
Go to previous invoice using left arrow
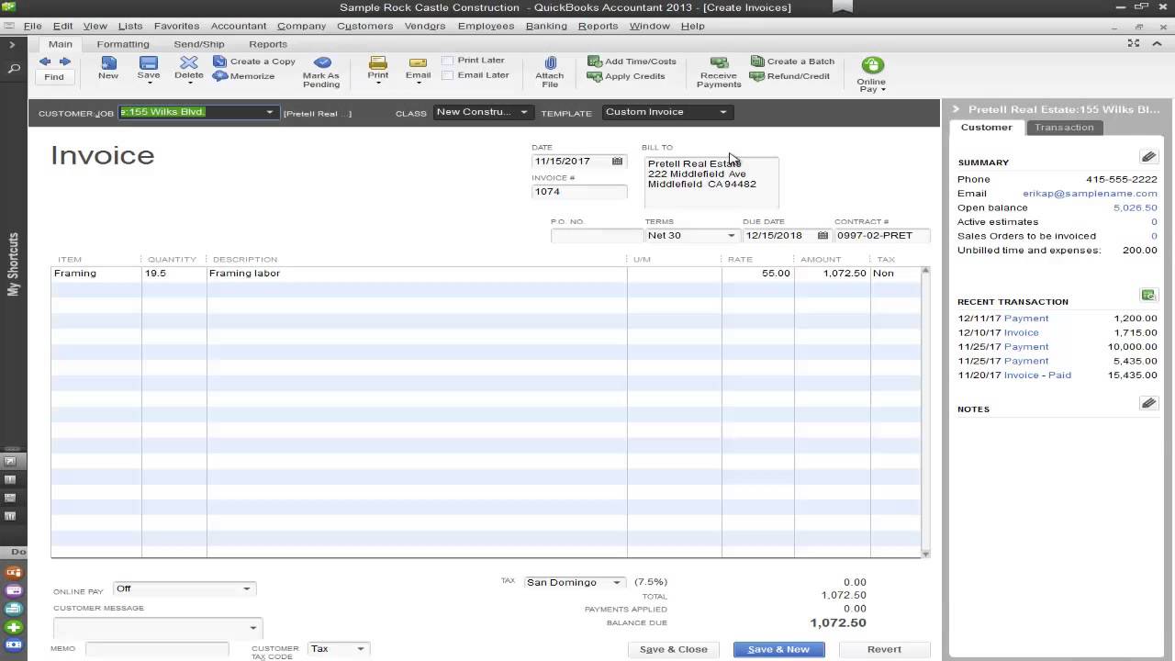[x=45, y=62]
